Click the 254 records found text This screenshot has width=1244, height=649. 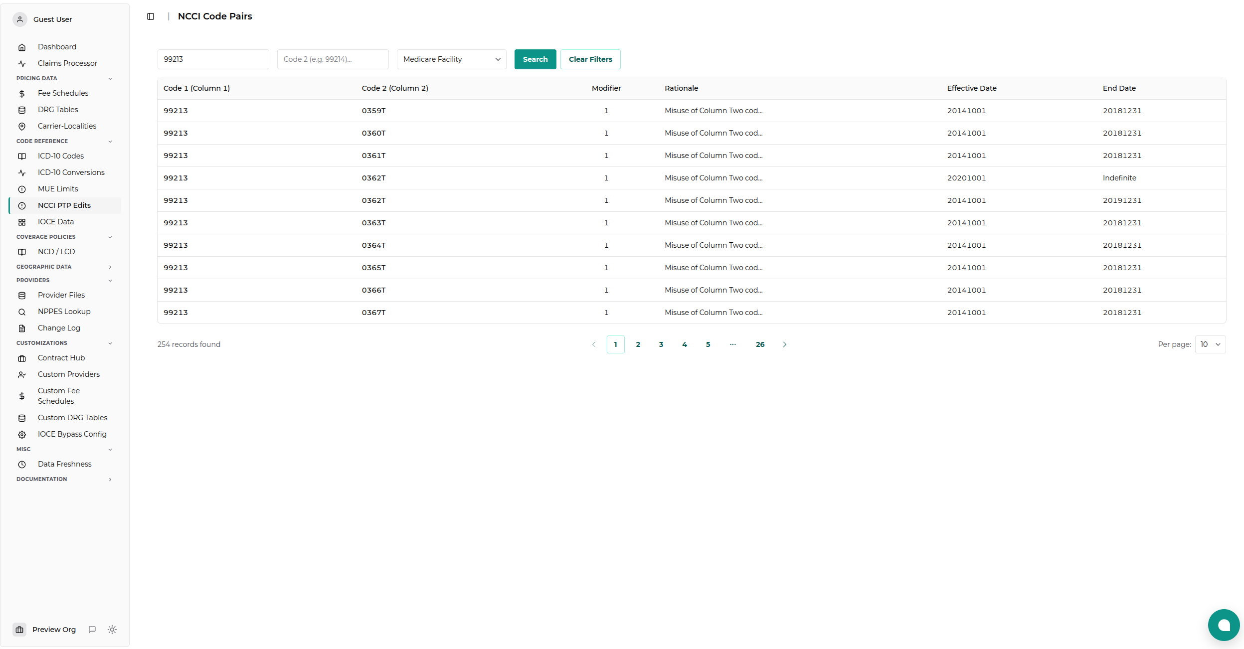coord(188,344)
